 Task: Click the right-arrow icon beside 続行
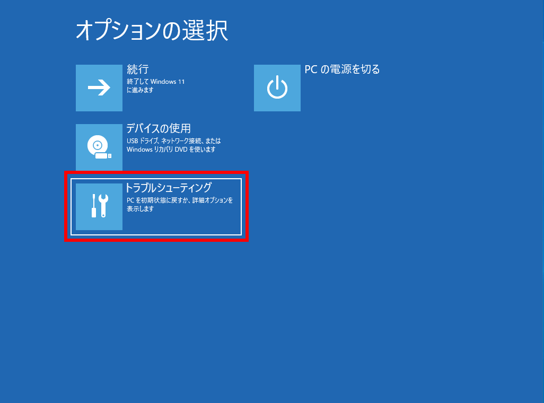(99, 88)
